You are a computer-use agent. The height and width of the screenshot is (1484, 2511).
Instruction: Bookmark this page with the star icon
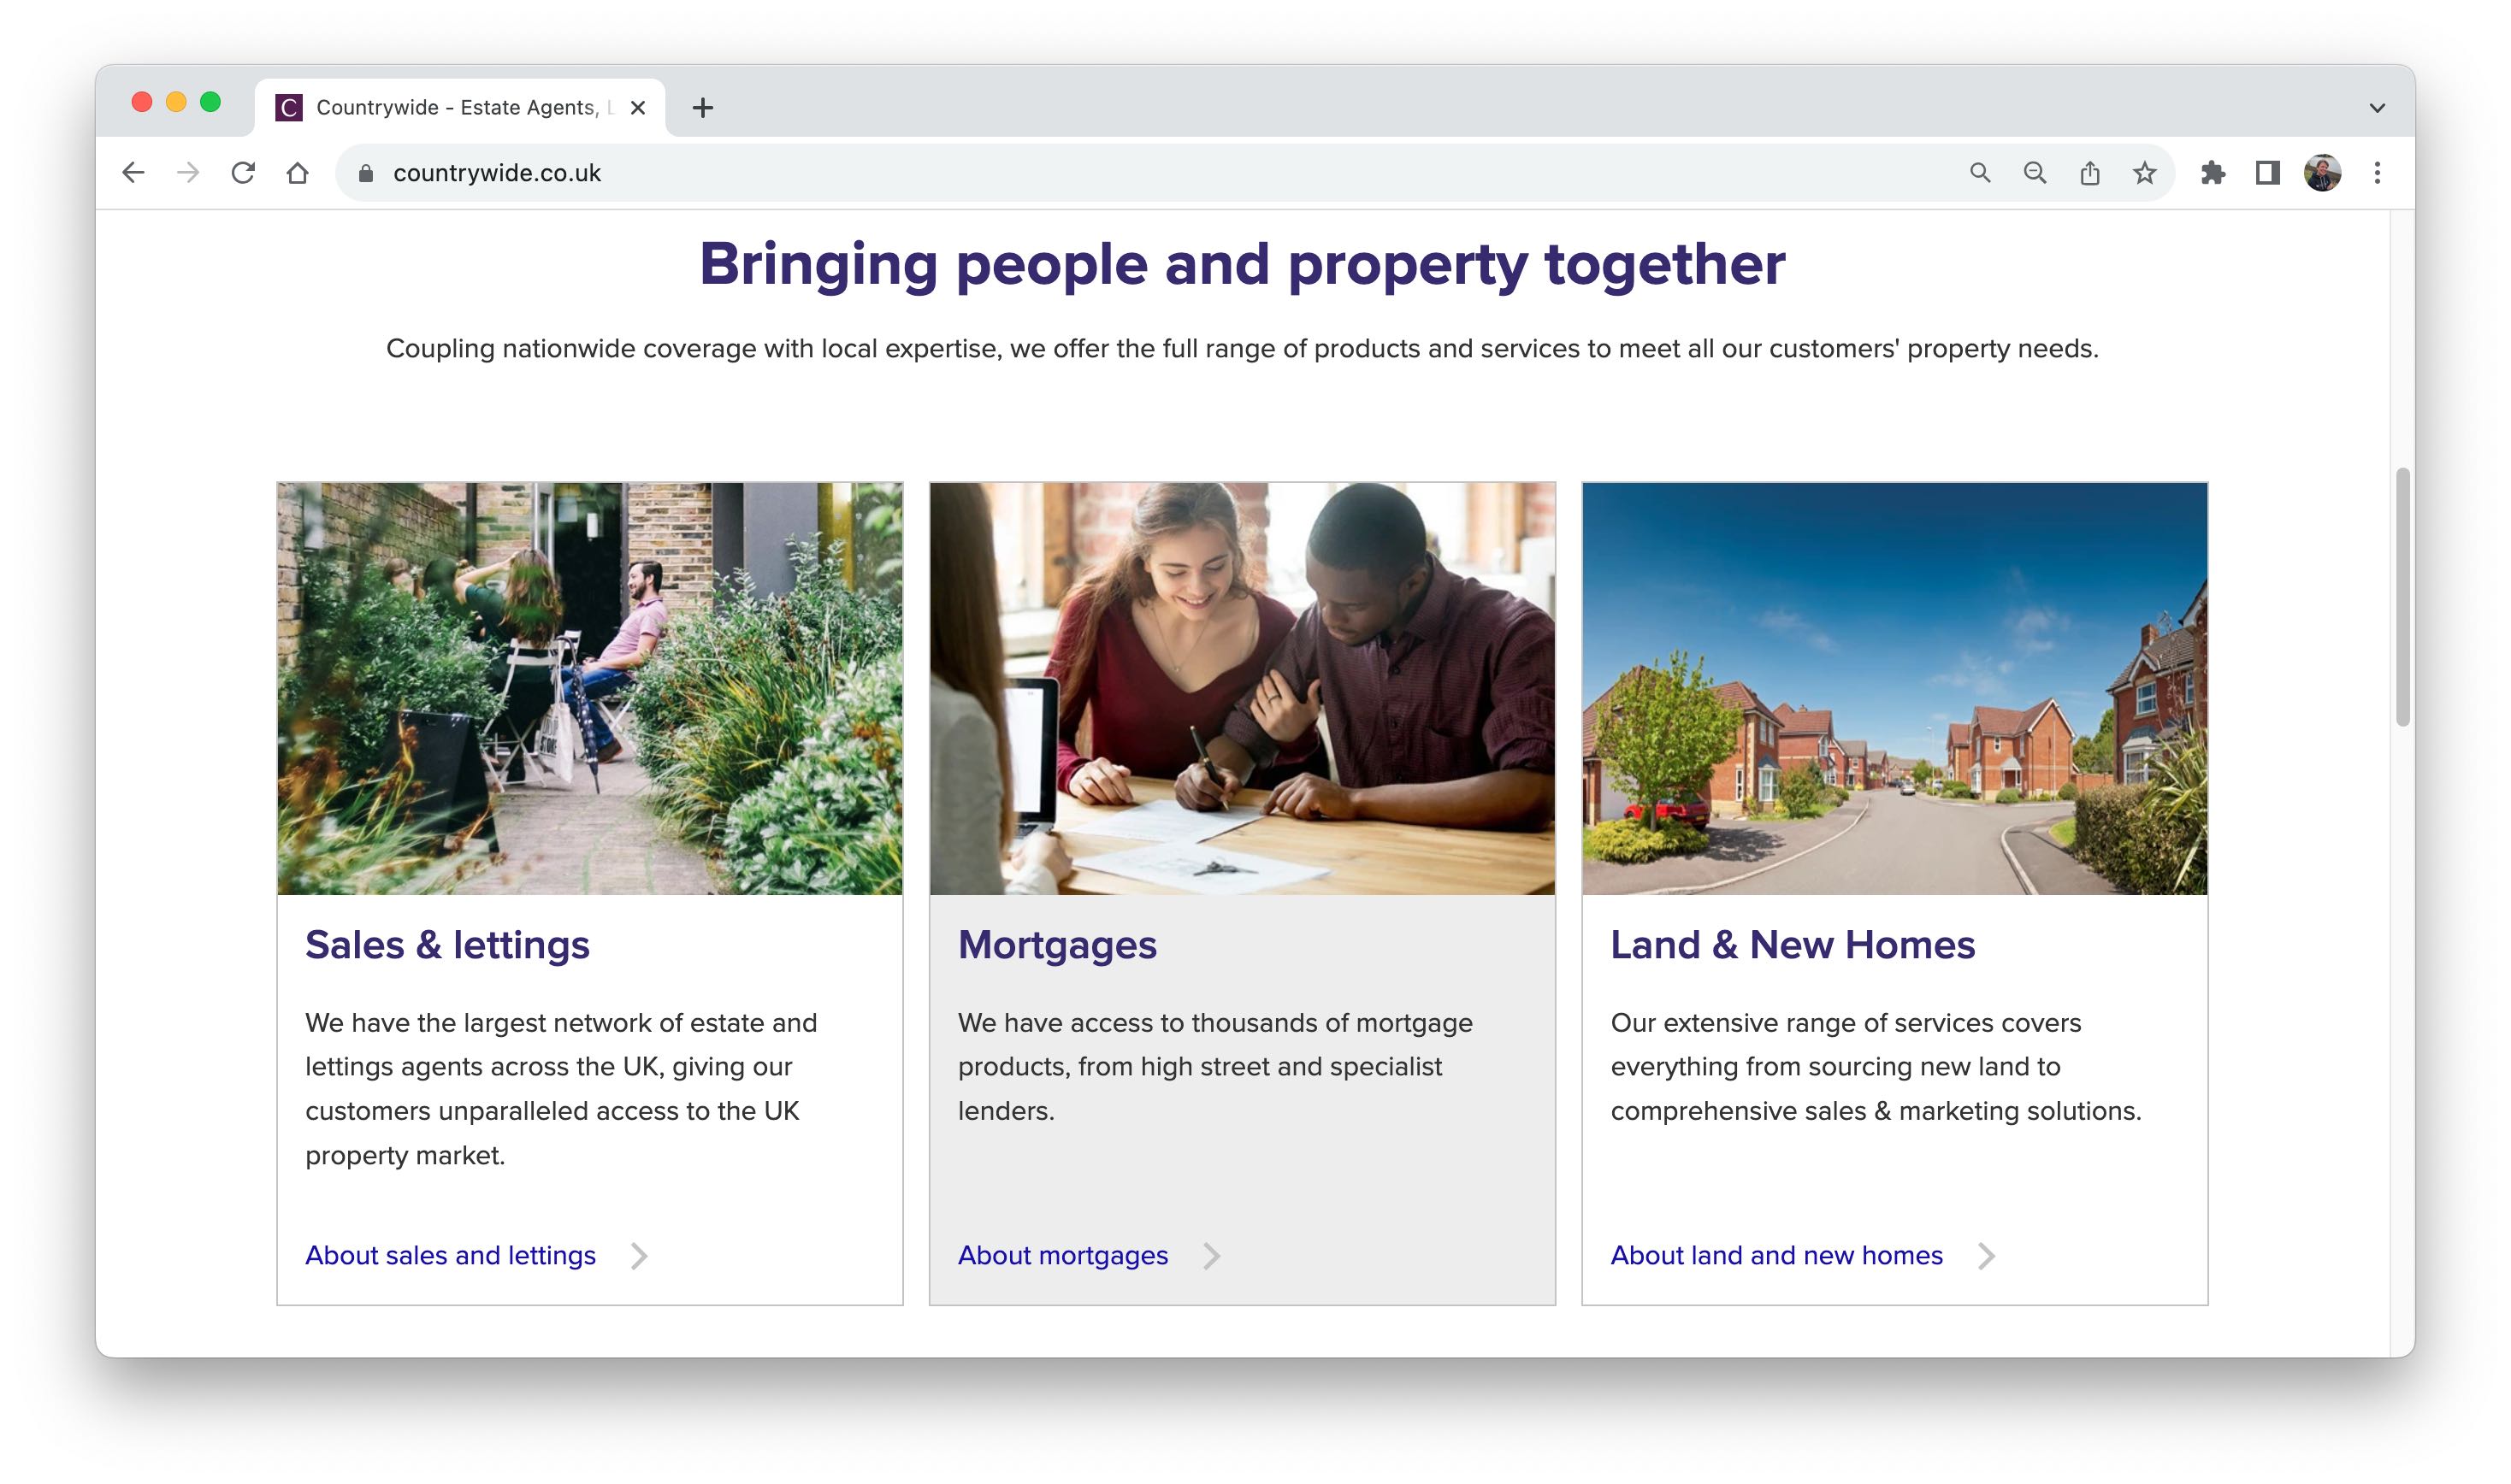pyautogui.click(x=2144, y=173)
